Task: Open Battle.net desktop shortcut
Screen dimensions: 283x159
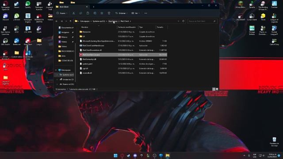Action: point(17,42)
